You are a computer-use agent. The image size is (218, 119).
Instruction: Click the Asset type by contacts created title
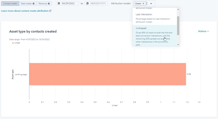(33, 31)
